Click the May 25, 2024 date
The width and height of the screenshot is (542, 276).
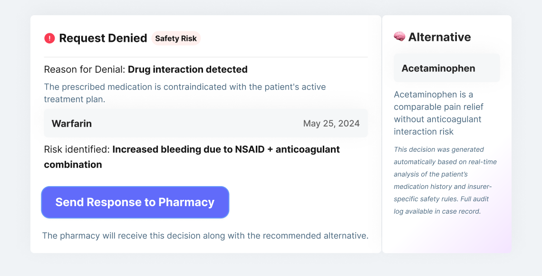coord(331,124)
